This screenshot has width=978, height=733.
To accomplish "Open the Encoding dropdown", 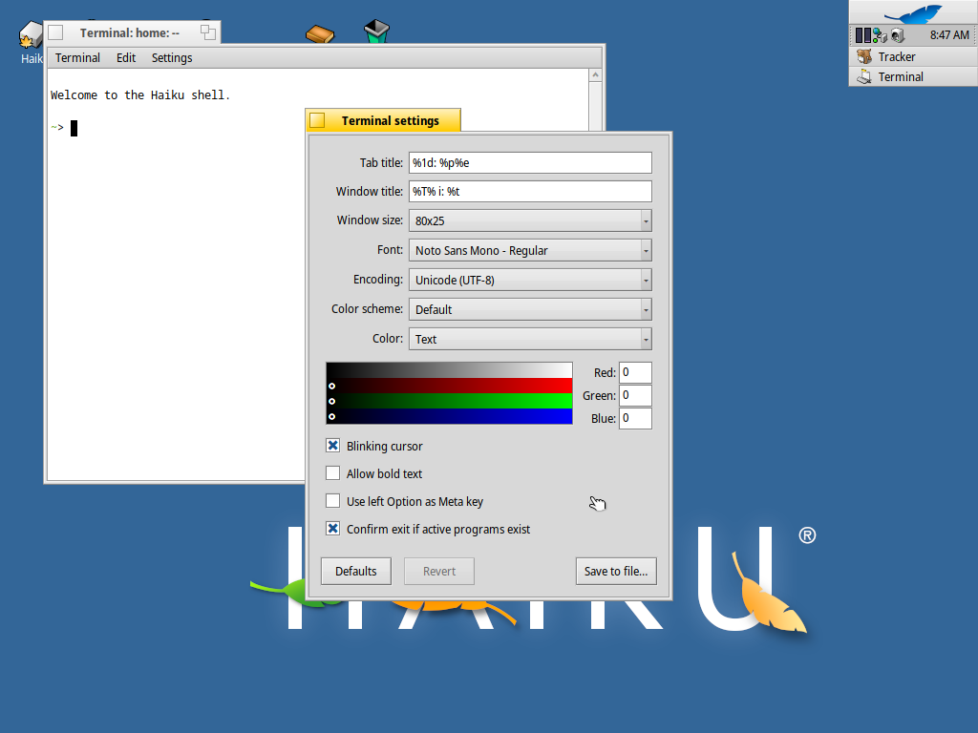I will click(x=530, y=280).
